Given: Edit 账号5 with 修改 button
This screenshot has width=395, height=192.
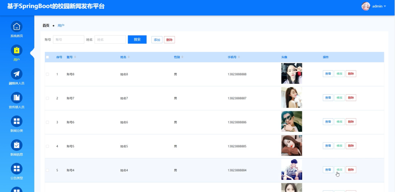Looking at the screenshot, I should click(x=339, y=146).
